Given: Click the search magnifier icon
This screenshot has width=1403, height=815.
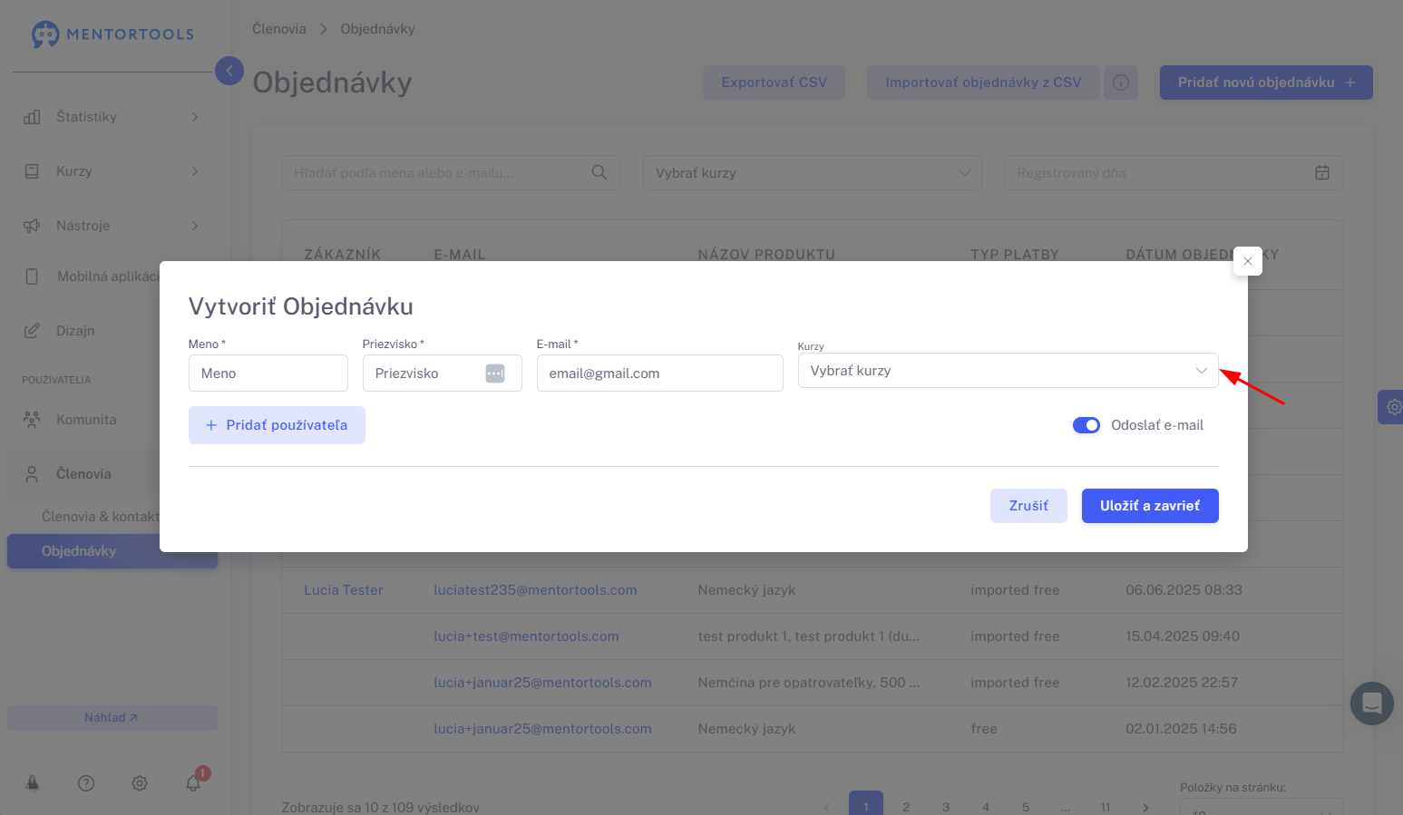Looking at the screenshot, I should tap(599, 173).
